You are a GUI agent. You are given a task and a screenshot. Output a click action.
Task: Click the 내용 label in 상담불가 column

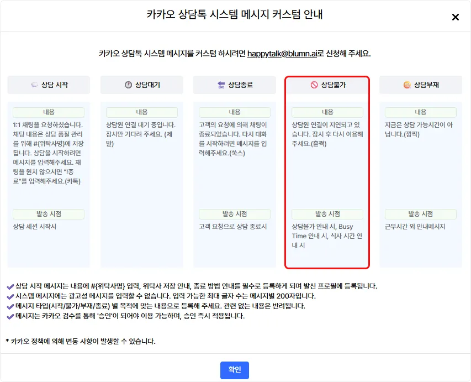coord(327,112)
